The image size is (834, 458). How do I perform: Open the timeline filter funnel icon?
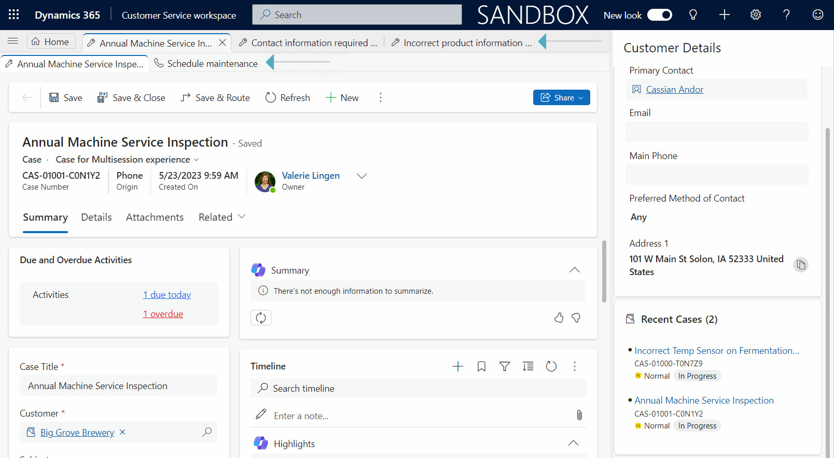[504, 366]
